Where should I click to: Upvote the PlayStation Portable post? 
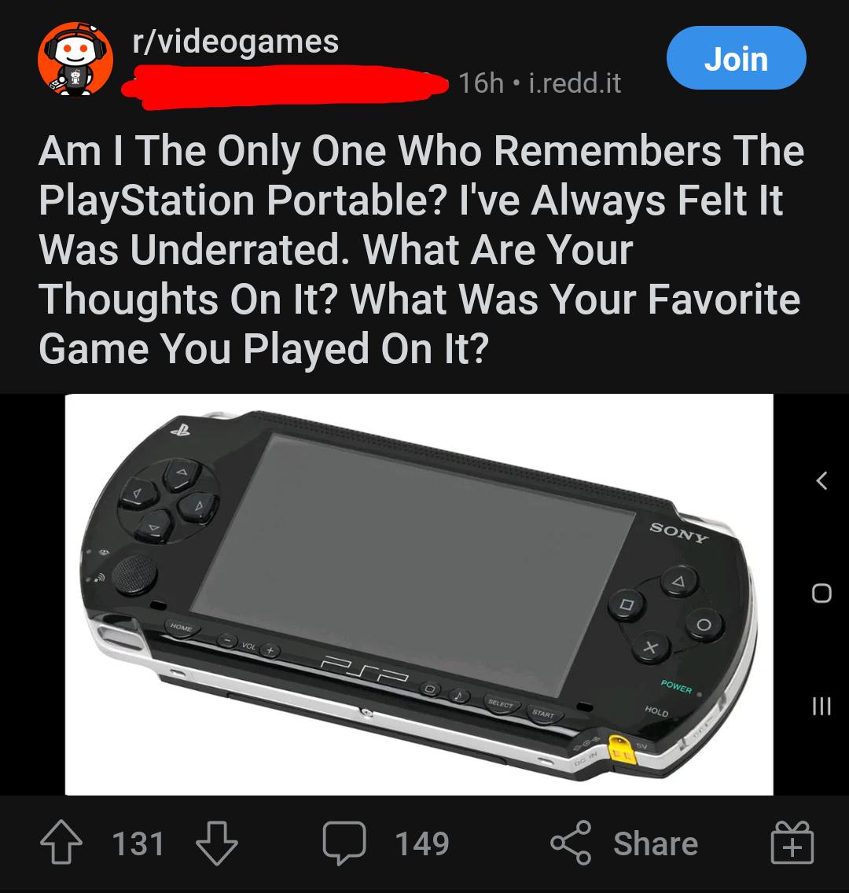coord(61,843)
